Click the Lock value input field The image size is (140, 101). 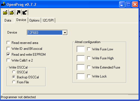[81, 76]
